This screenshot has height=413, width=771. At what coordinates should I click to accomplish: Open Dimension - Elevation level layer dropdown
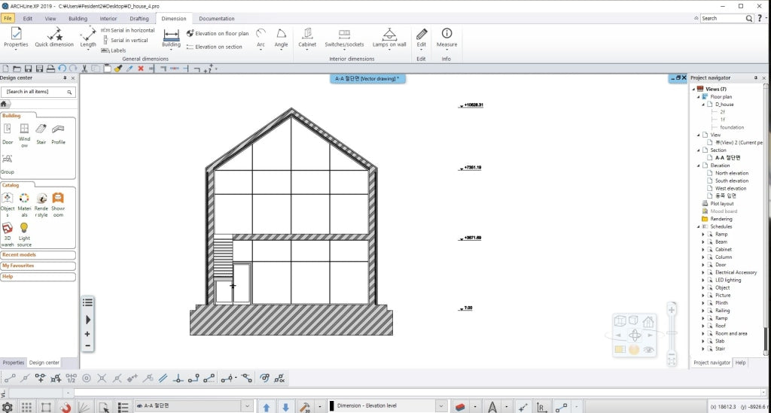(x=441, y=406)
